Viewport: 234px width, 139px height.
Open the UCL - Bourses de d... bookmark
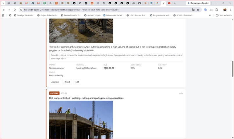[x=136, y=15]
